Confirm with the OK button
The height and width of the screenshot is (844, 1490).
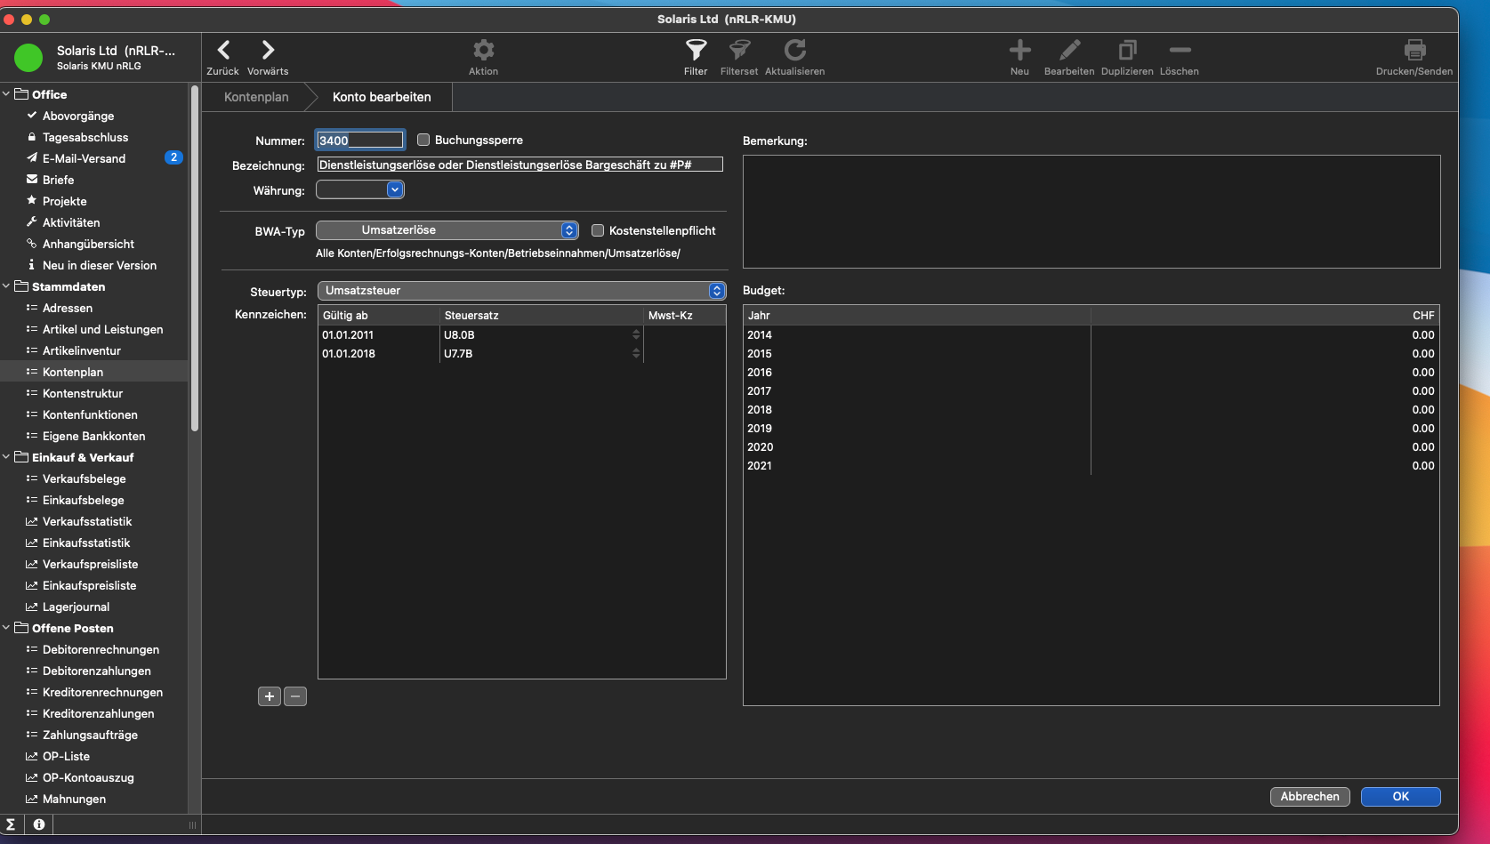pyautogui.click(x=1400, y=797)
